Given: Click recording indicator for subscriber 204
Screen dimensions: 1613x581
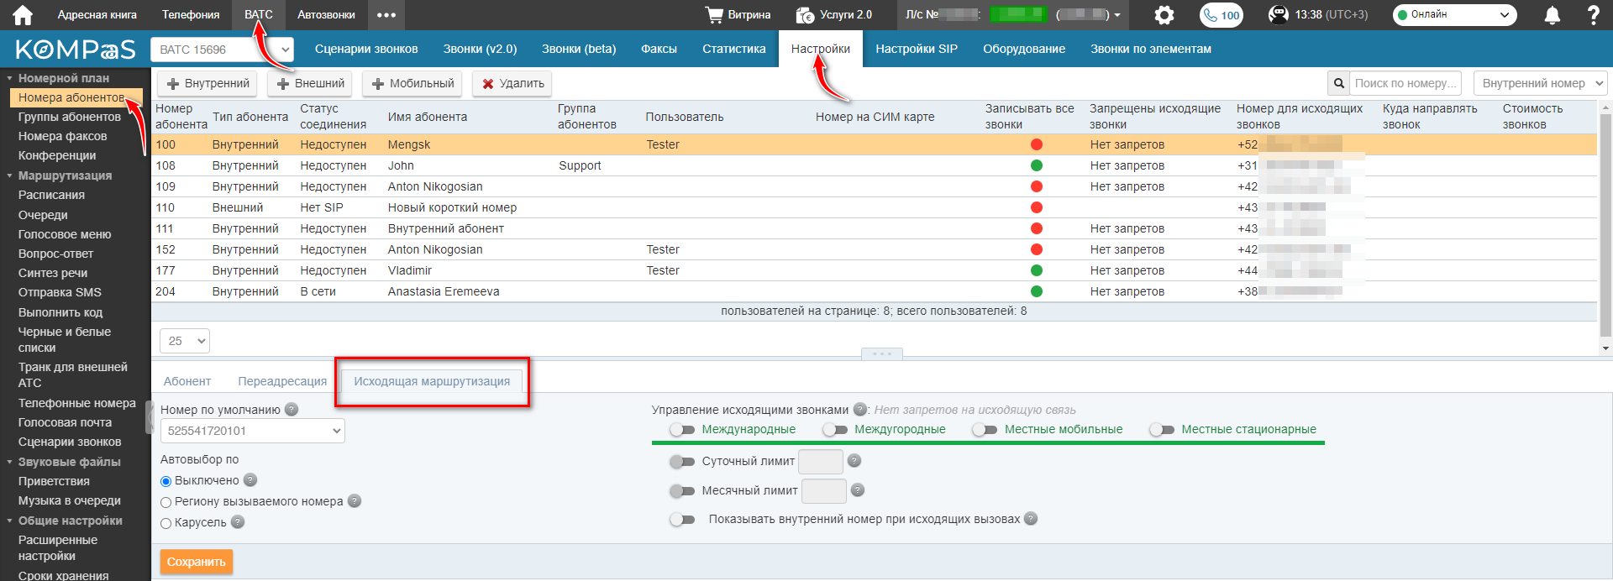Looking at the screenshot, I should (1037, 291).
